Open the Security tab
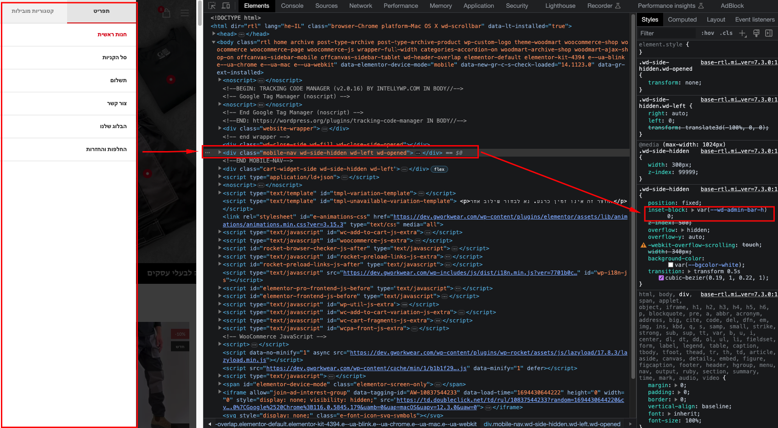 (517, 6)
